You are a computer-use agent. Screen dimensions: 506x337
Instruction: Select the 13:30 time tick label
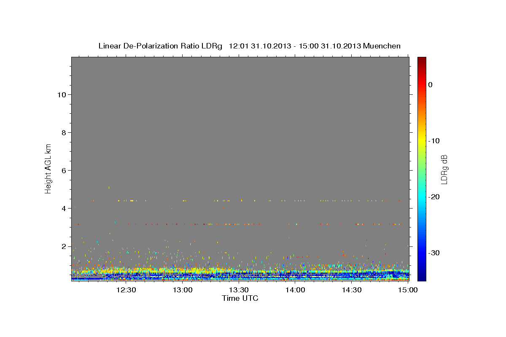[x=239, y=290]
